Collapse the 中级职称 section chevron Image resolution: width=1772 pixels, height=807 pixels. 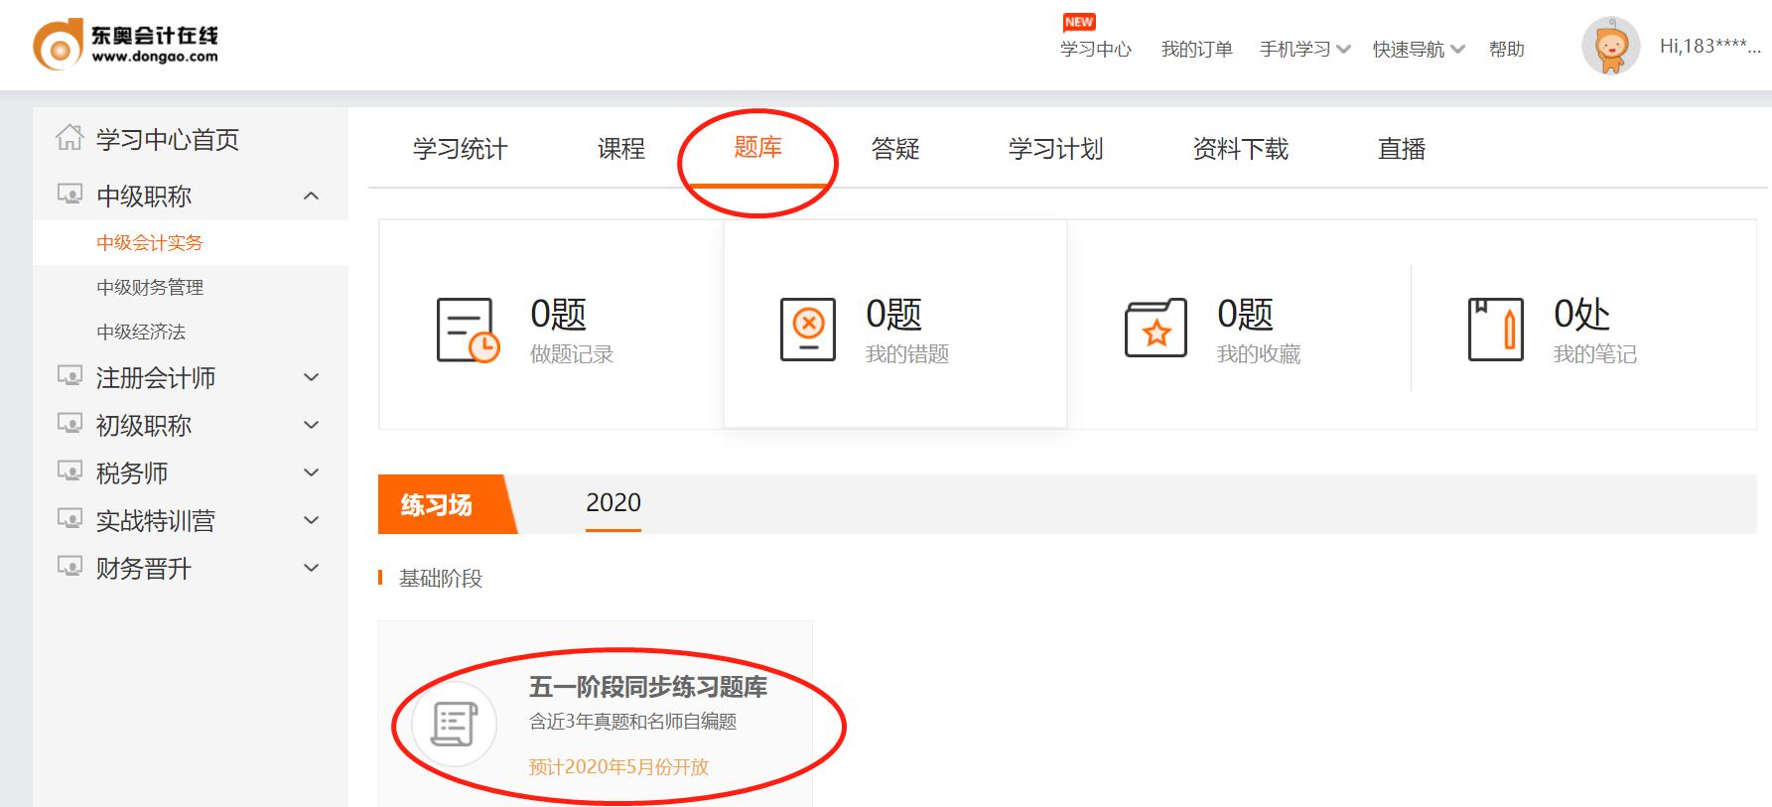pyautogui.click(x=311, y=196)
